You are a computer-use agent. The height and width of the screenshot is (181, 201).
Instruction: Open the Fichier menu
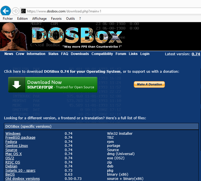tap(8, 19)
